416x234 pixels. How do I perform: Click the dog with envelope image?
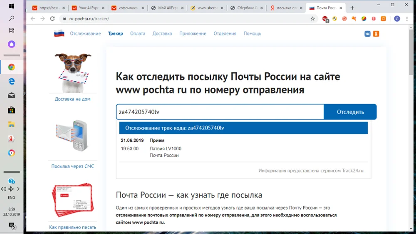pos(73,72)
